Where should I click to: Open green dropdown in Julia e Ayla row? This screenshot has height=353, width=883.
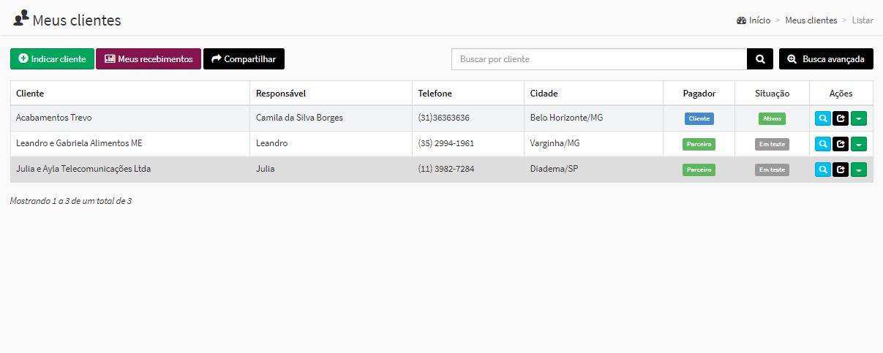tap(859, 170)
